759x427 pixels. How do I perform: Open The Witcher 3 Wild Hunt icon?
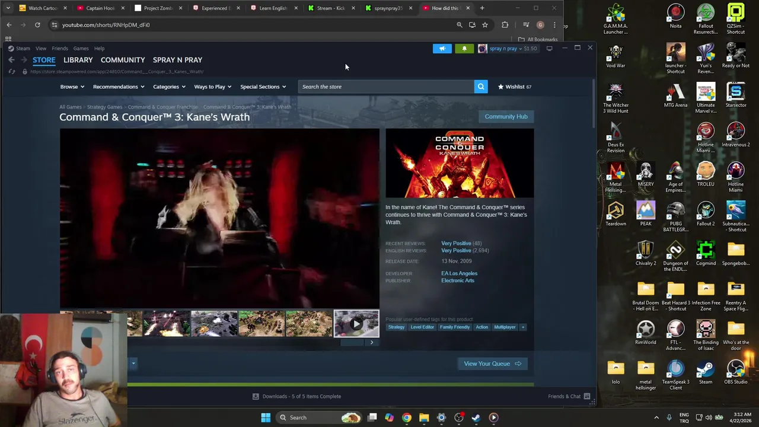(x=616, y=98)
